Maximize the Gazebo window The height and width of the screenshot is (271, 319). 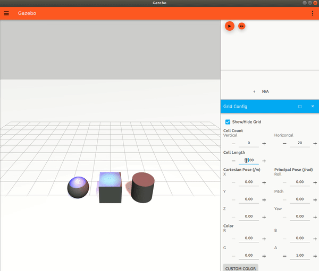coord(309,3)
